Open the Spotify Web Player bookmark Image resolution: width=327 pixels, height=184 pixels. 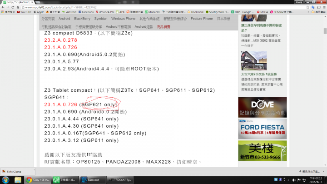pos(217,12)
